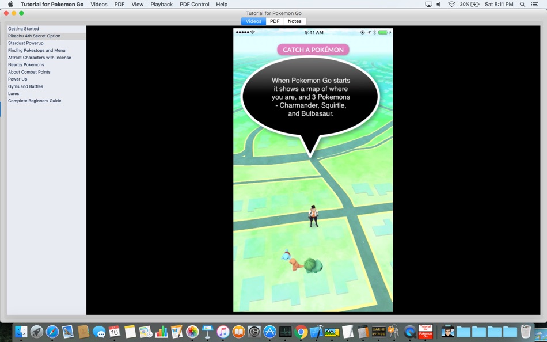Select Pikachu 4th Secret Option video
The width and height of the screenshot is (547, 342).
tap(47, 36)
